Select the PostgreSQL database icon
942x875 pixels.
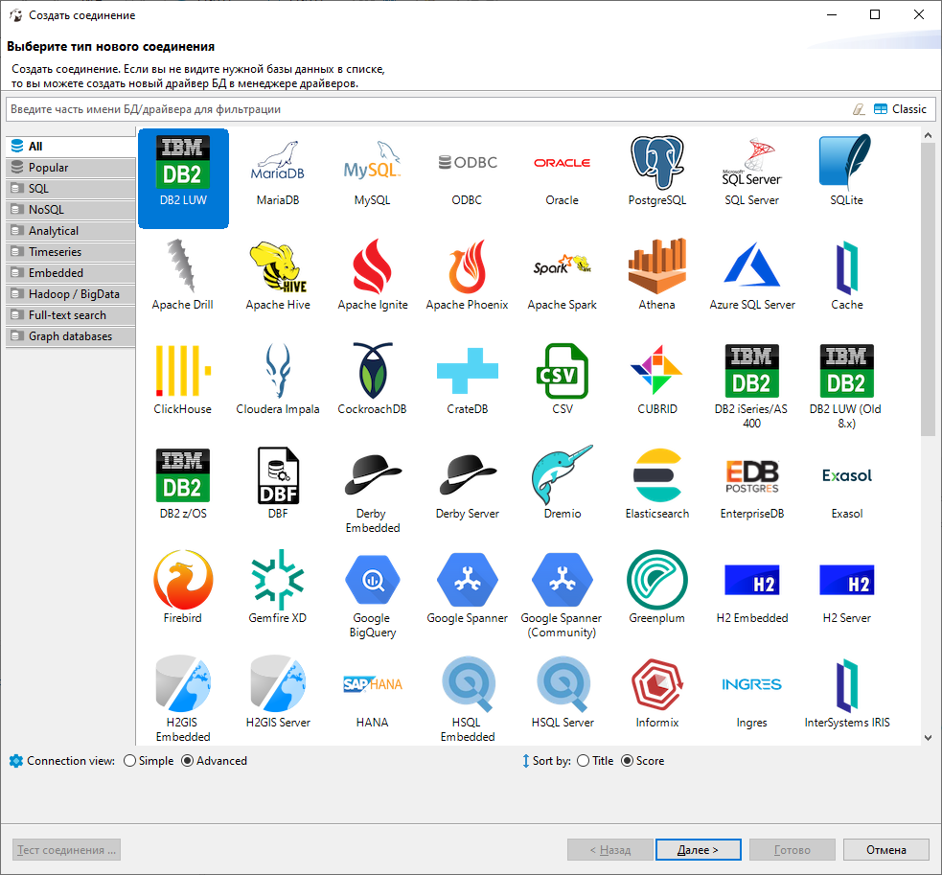[x=656, y=165]
